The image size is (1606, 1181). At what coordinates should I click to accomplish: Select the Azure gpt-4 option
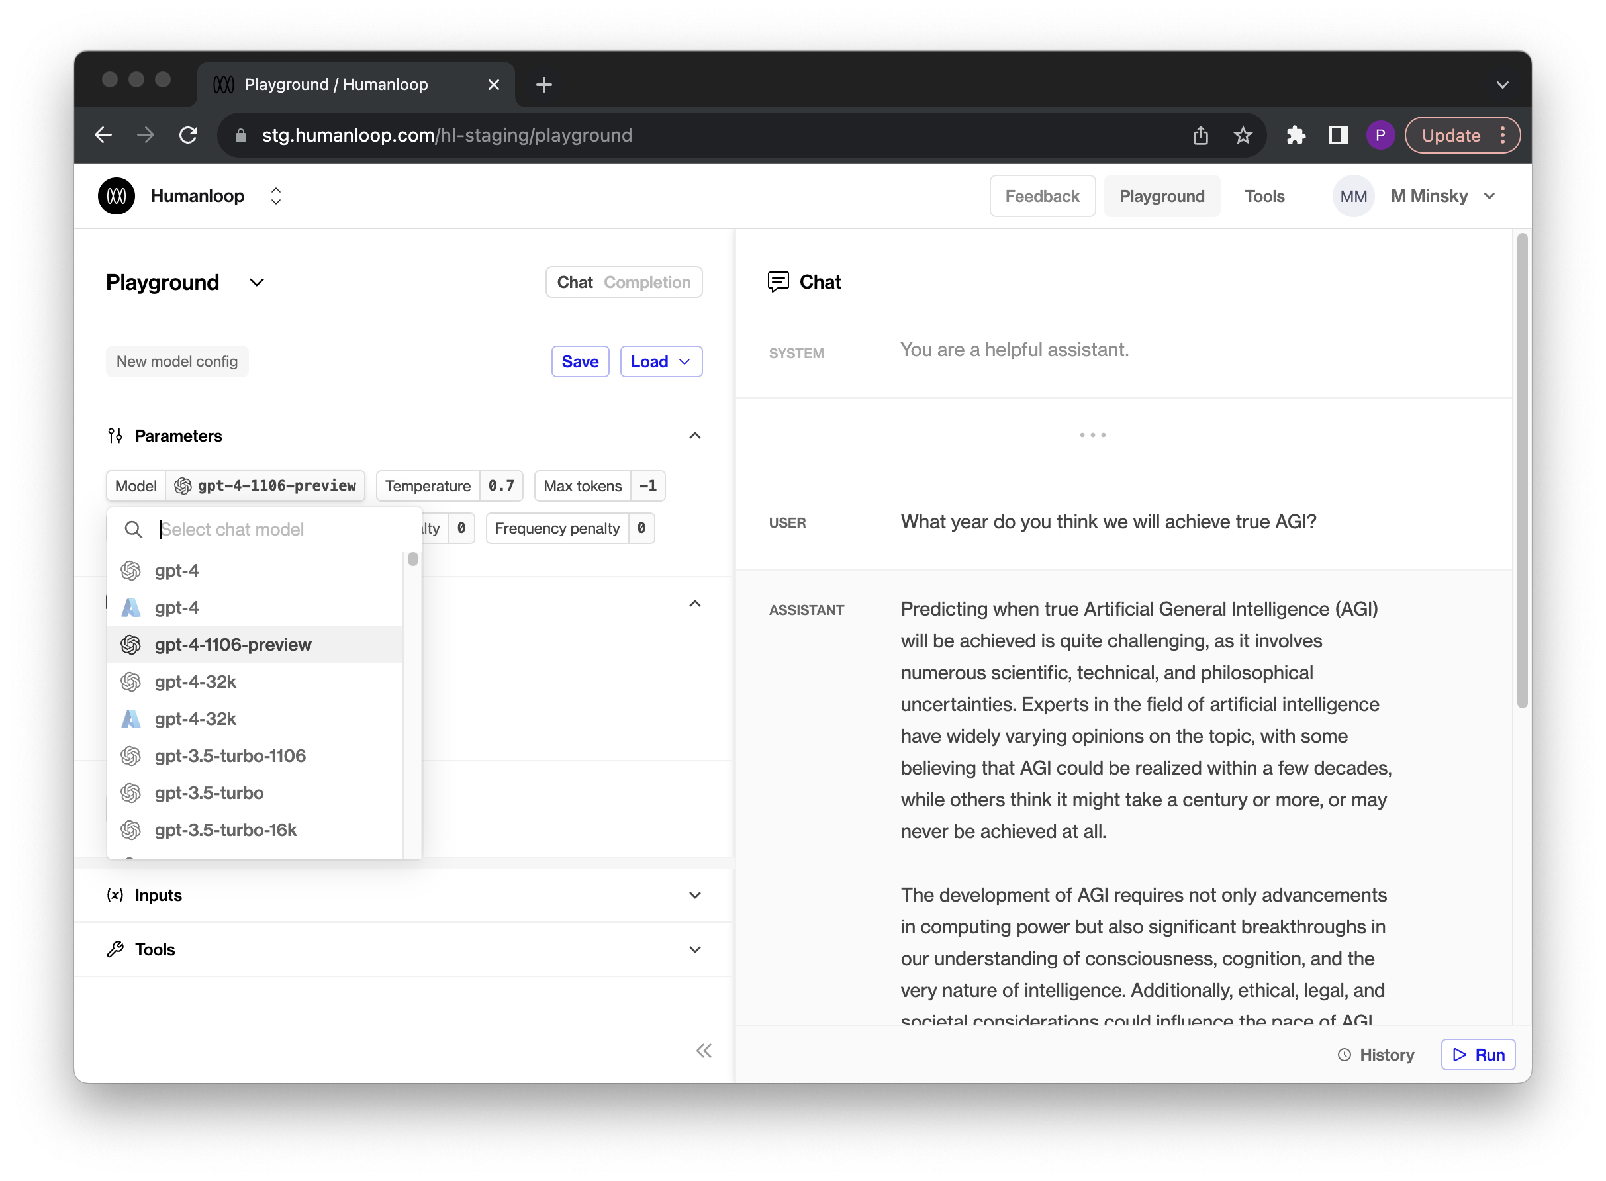coord(255,608)
